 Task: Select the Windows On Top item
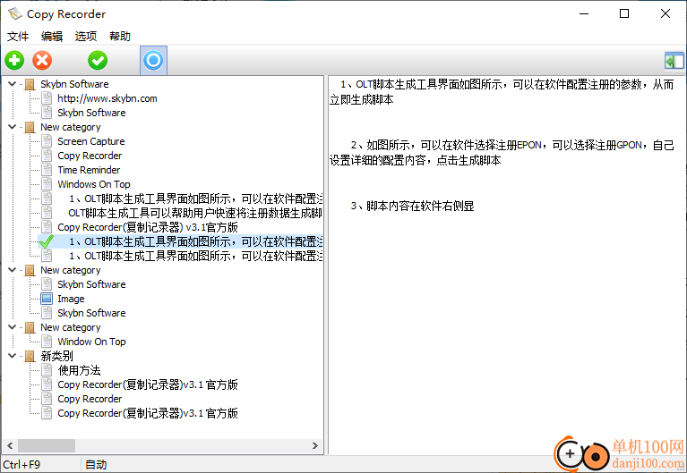pyautogui.click(x=94, y=184)
